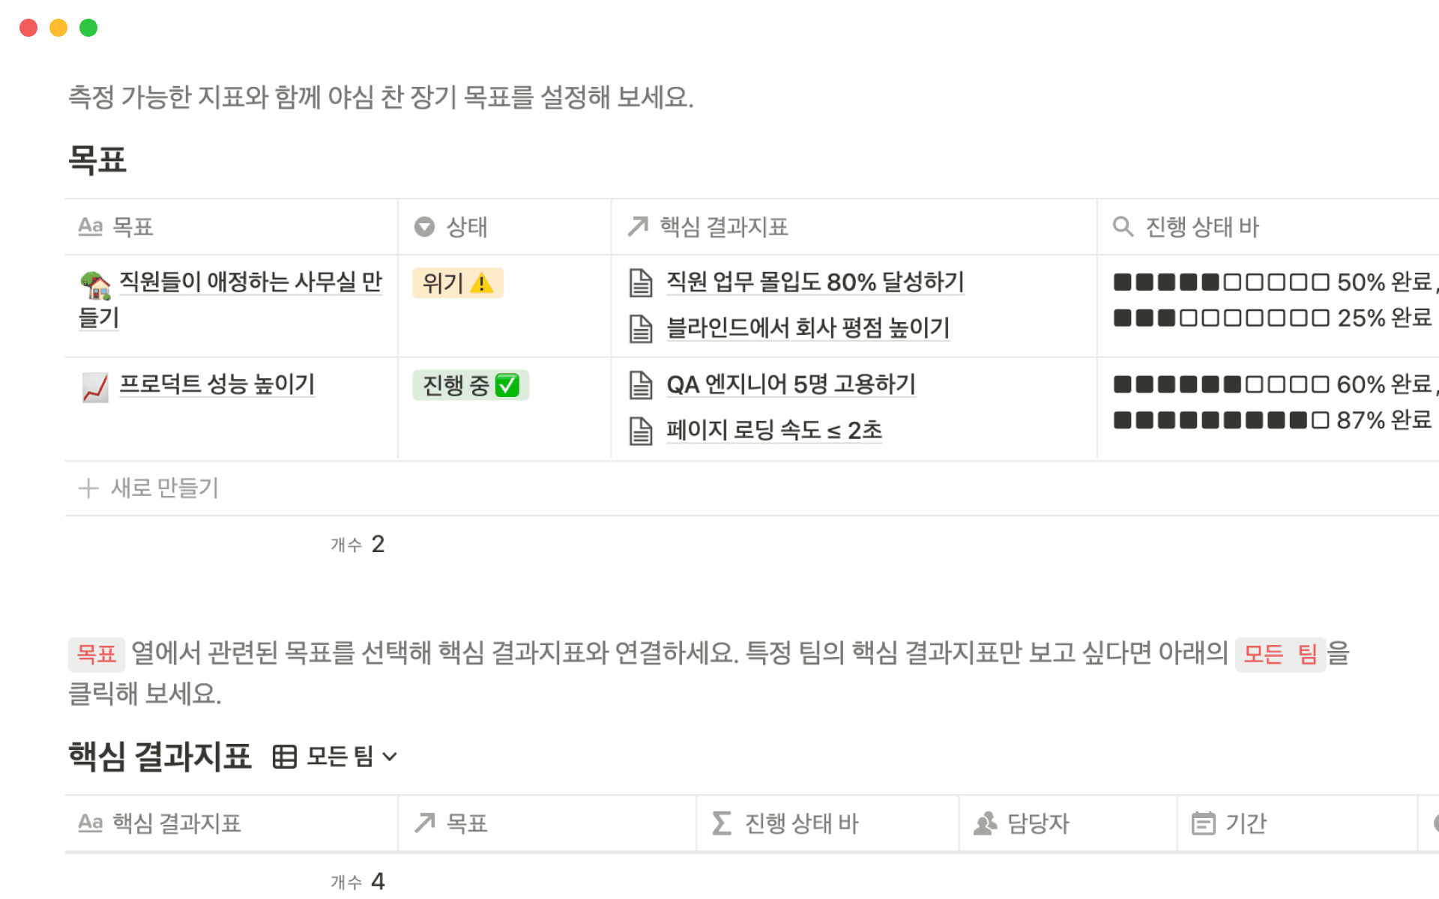This screenshot has height=899, width=1439.
Task: Click the page icon beside 블라인드에서 회사 평점 높이기
Action: [x=641, y=329]
